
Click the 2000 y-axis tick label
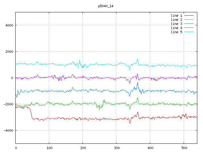click(x=9, y=52)
